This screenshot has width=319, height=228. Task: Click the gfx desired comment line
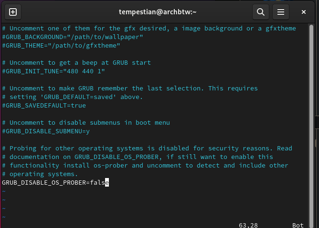pyautogui.click(x=149, y=28)
